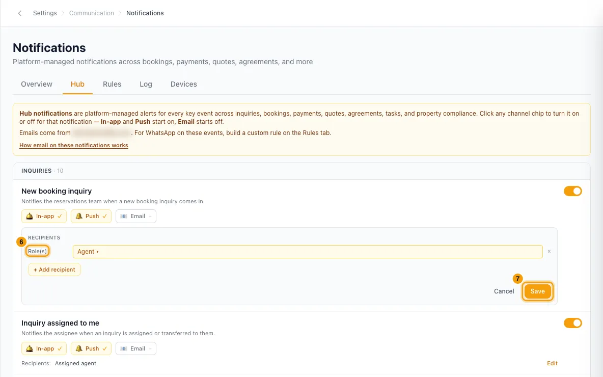This screenshot has height=377, width=603.
Task: Select the Hub tab
Action: pos(77,84)
